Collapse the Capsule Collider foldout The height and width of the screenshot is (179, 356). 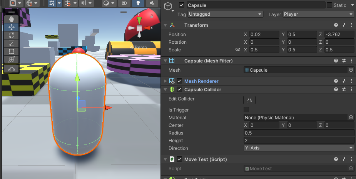[165, 90]
